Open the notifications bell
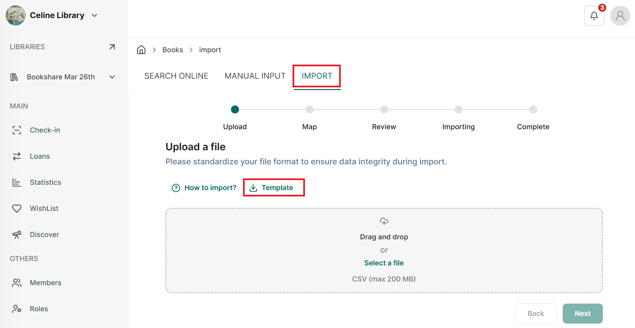Screen dimensions: 635x328 pyautogui.click(x=594, y=16)
